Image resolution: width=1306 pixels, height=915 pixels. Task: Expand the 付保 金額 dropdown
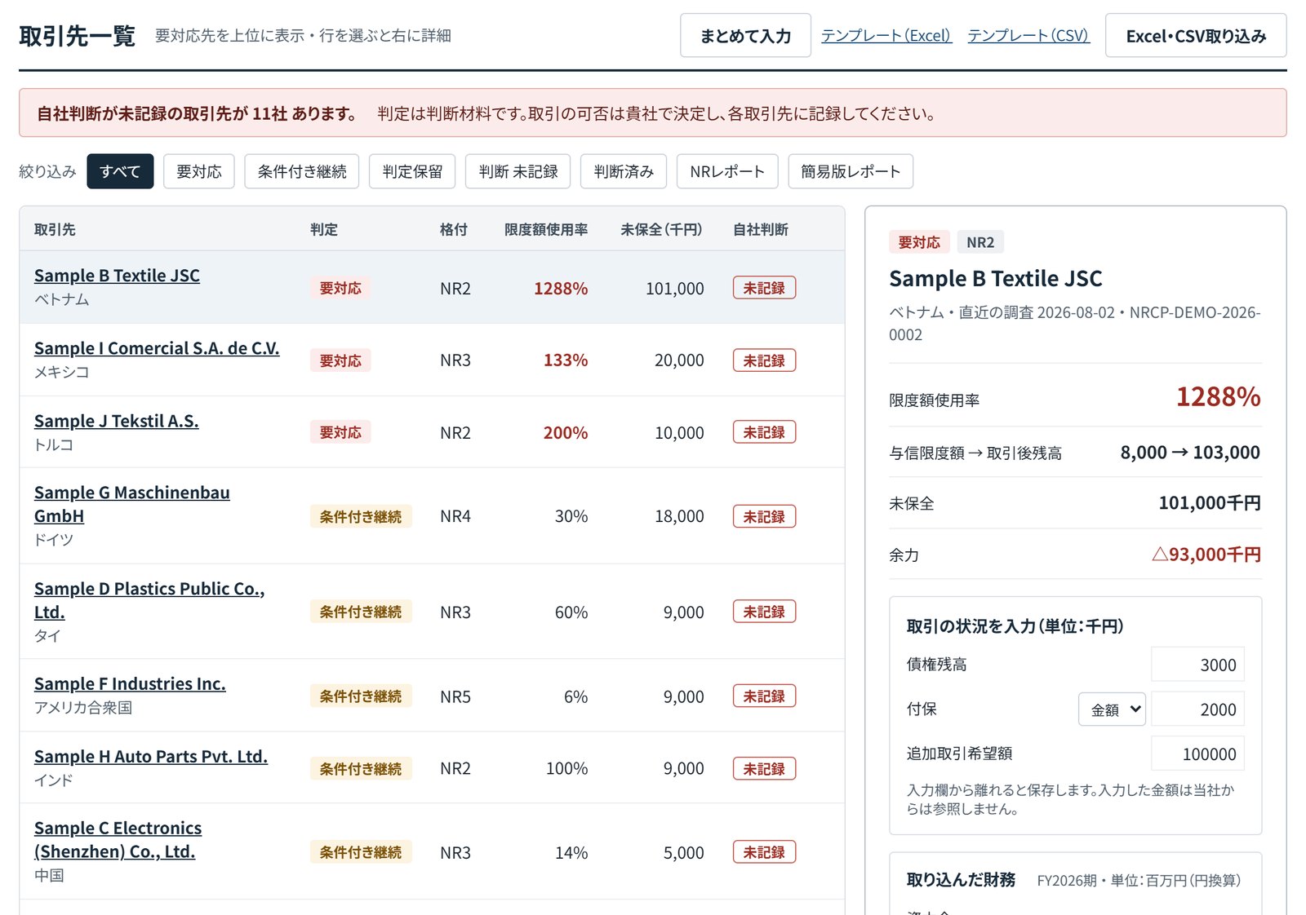point(1112,709)
